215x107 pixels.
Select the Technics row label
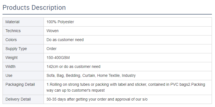[x=13, y=31]
